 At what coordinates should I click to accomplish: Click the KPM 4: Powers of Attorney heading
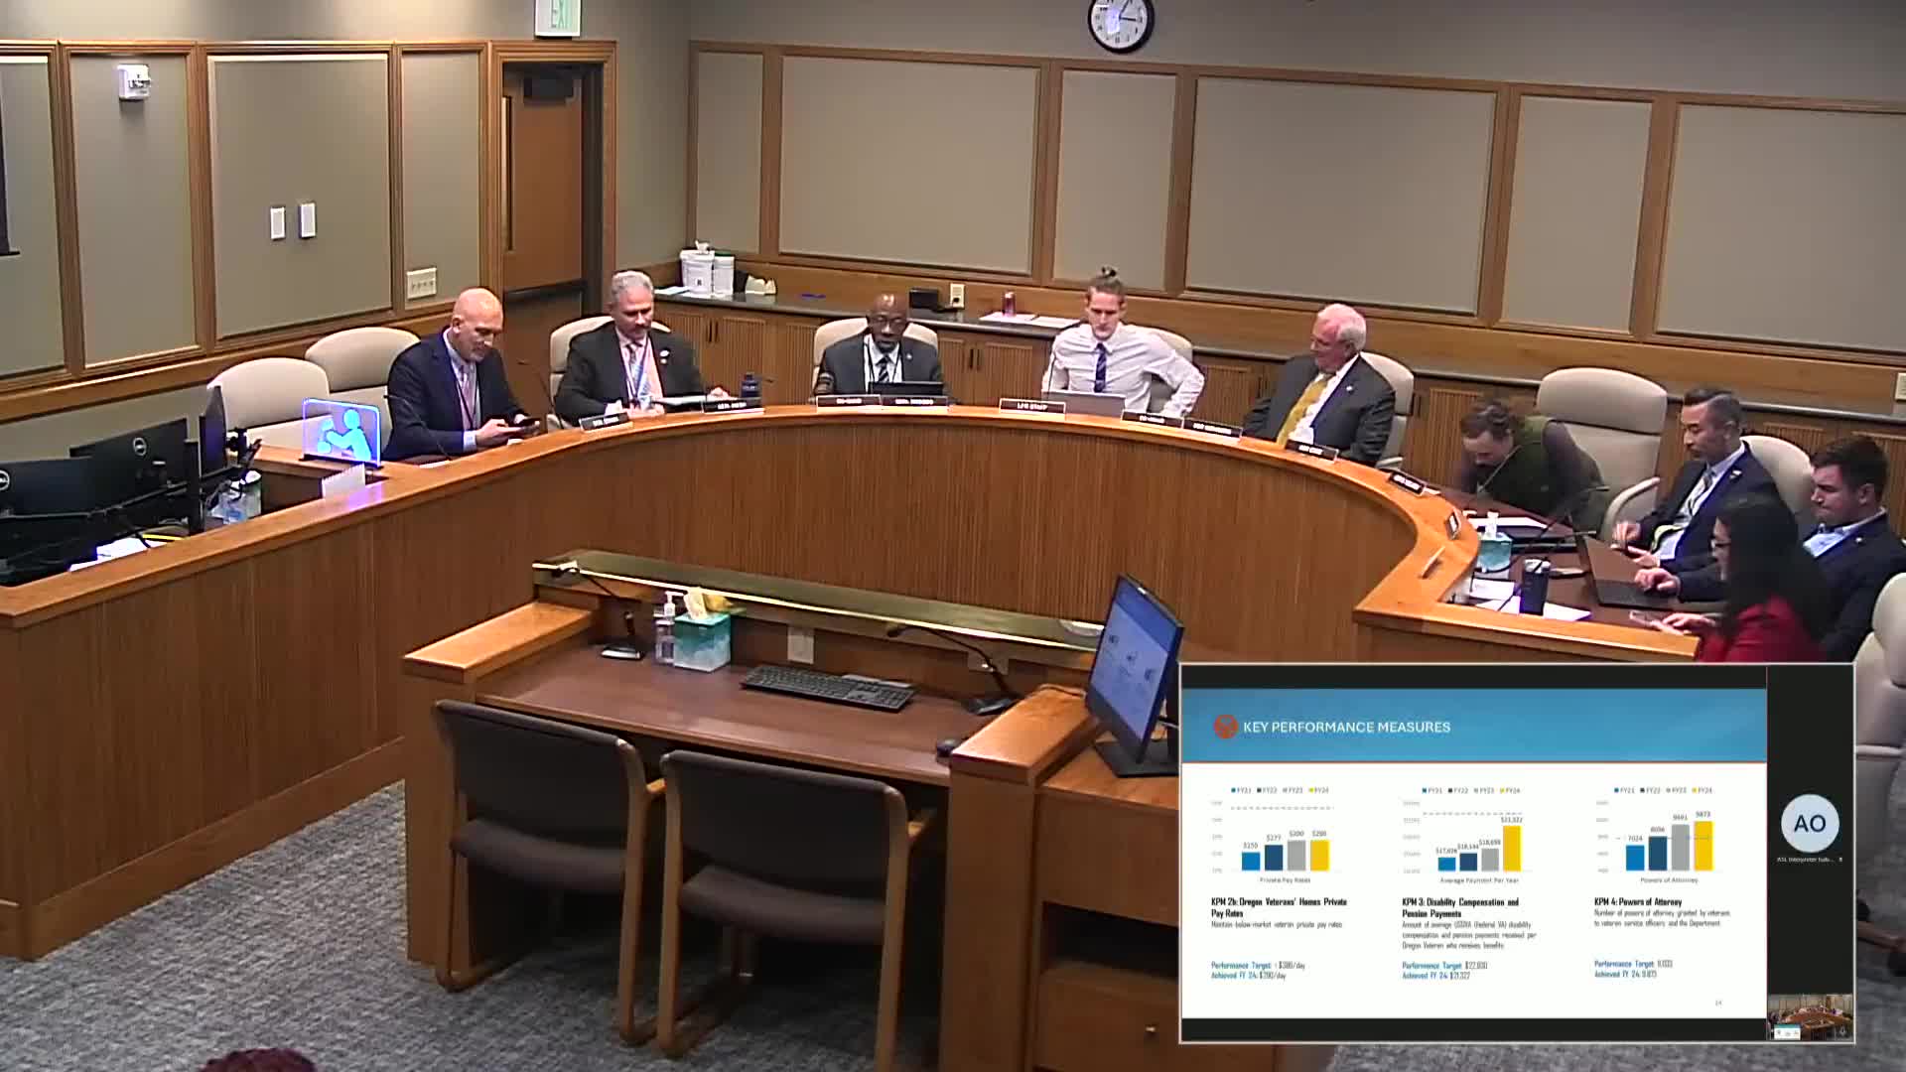(1637, 902)
